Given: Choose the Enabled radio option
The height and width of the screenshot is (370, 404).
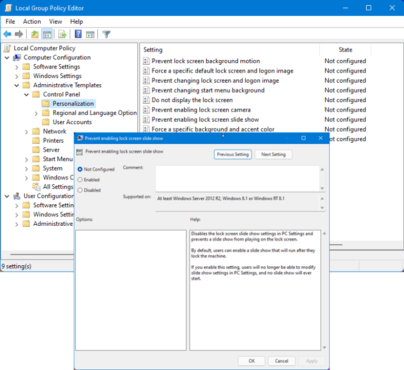Looking at the screenshot, I should pyautogui.click(x=80, y=180).
